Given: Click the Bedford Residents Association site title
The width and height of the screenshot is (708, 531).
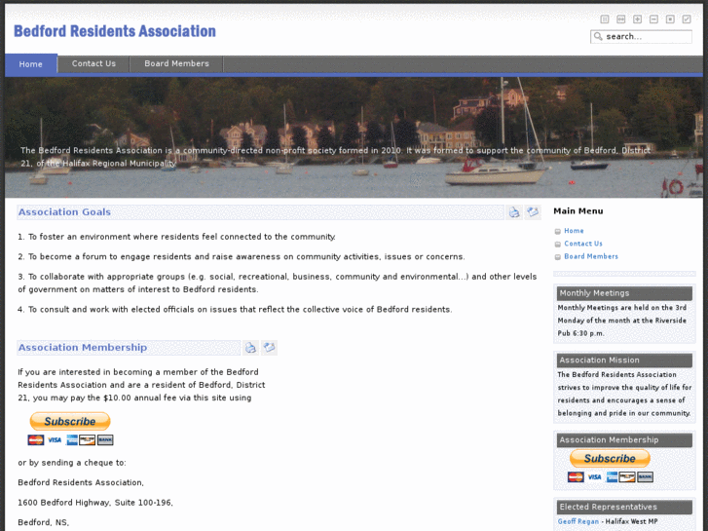Looking at the screenshot, I should tap(115, 31).
